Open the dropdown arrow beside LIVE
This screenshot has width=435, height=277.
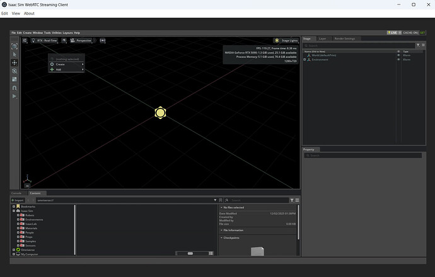click(x=400, y=33)
